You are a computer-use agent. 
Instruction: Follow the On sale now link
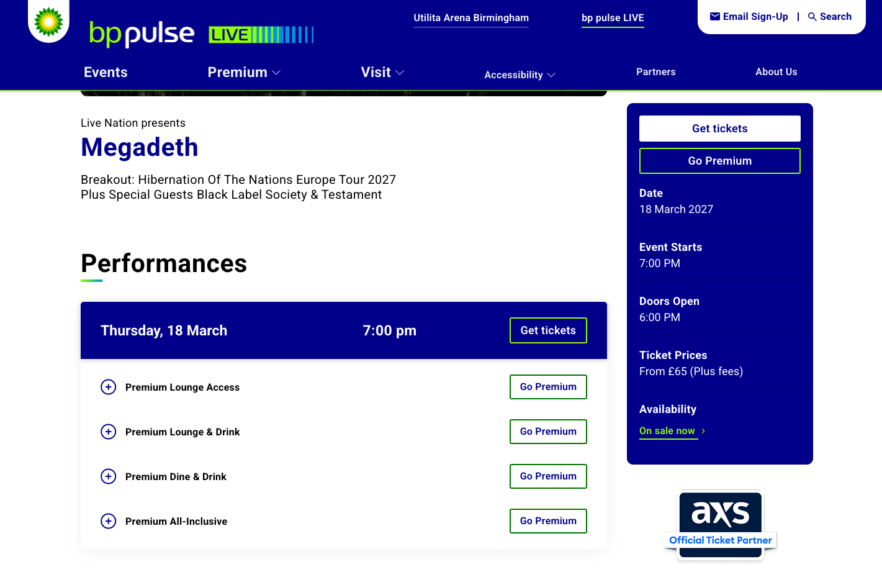click(x=667, y=431)
